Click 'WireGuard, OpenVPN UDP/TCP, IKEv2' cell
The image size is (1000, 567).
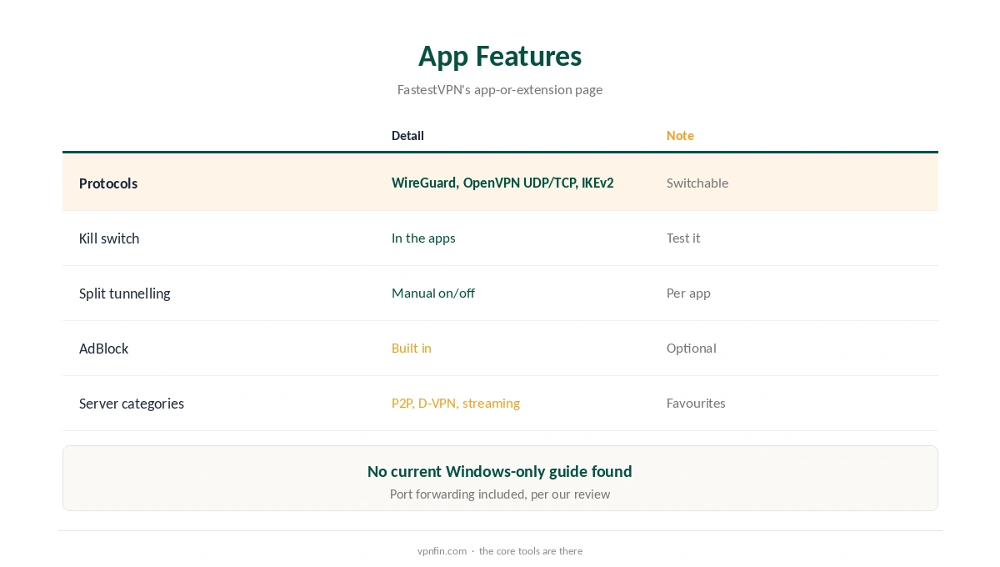pos(502,183)
